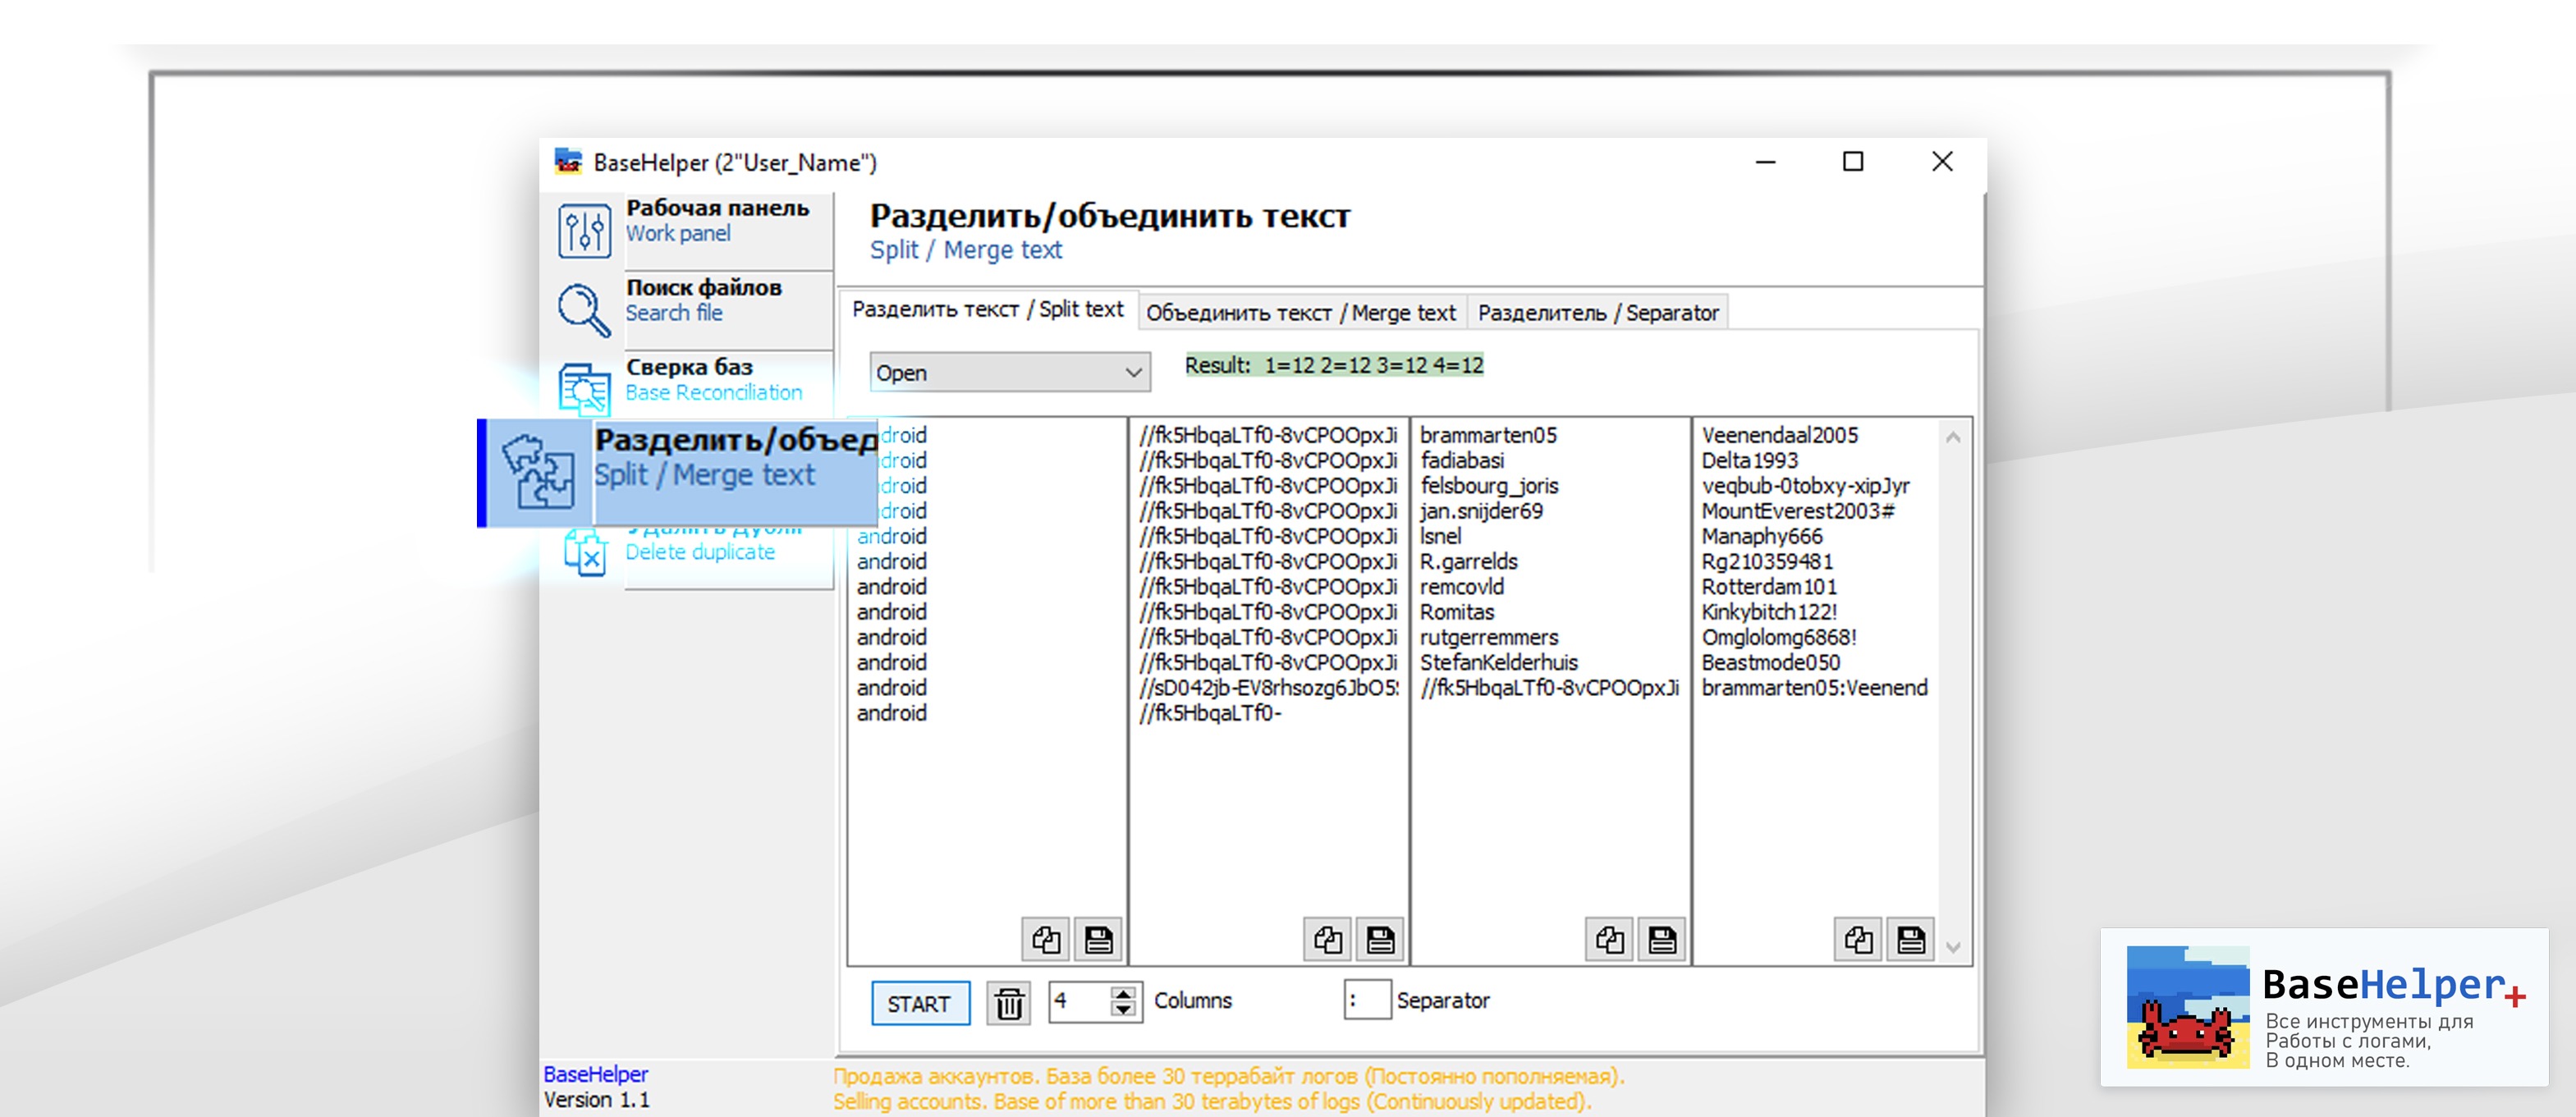Copy second column with copy icon
The image size is (2576, 1117).
click(x=1327, y=939)
